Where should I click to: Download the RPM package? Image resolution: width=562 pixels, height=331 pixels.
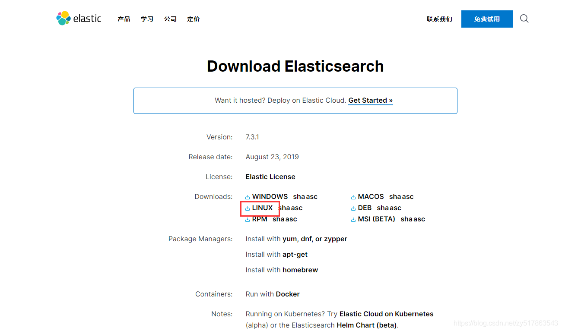260,219
